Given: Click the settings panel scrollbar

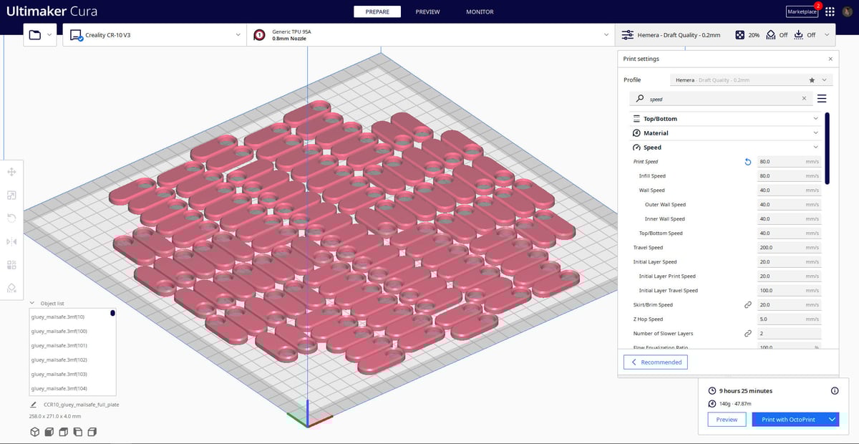Looking at the screenshot, I should click(828, 148).
